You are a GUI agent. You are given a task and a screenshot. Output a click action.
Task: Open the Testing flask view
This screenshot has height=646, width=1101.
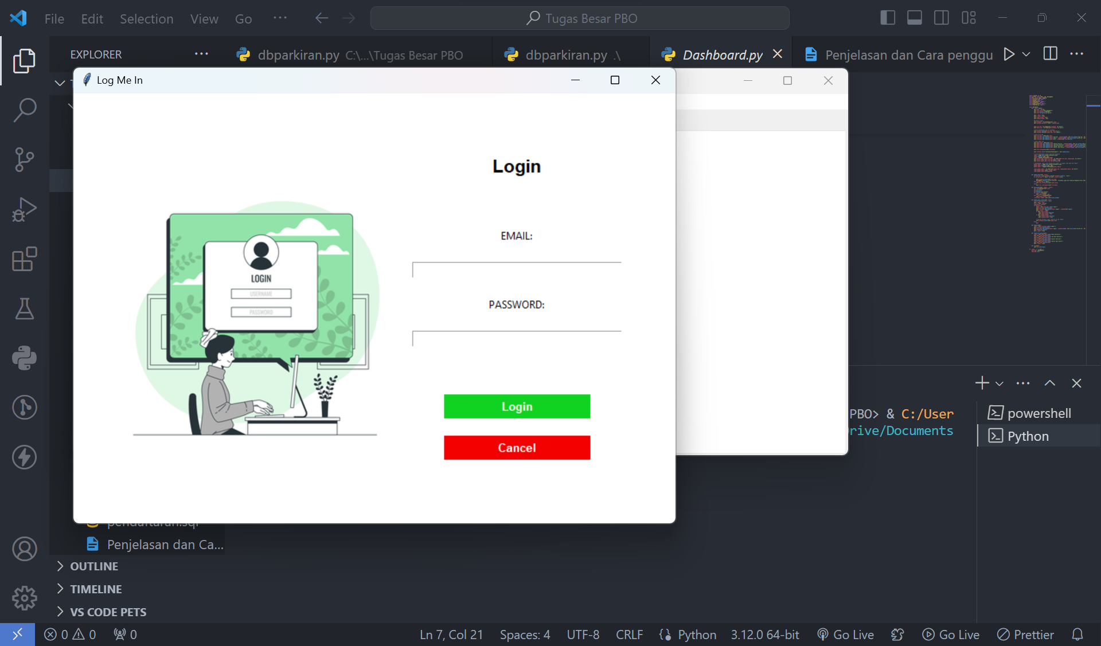pos(25,308)
